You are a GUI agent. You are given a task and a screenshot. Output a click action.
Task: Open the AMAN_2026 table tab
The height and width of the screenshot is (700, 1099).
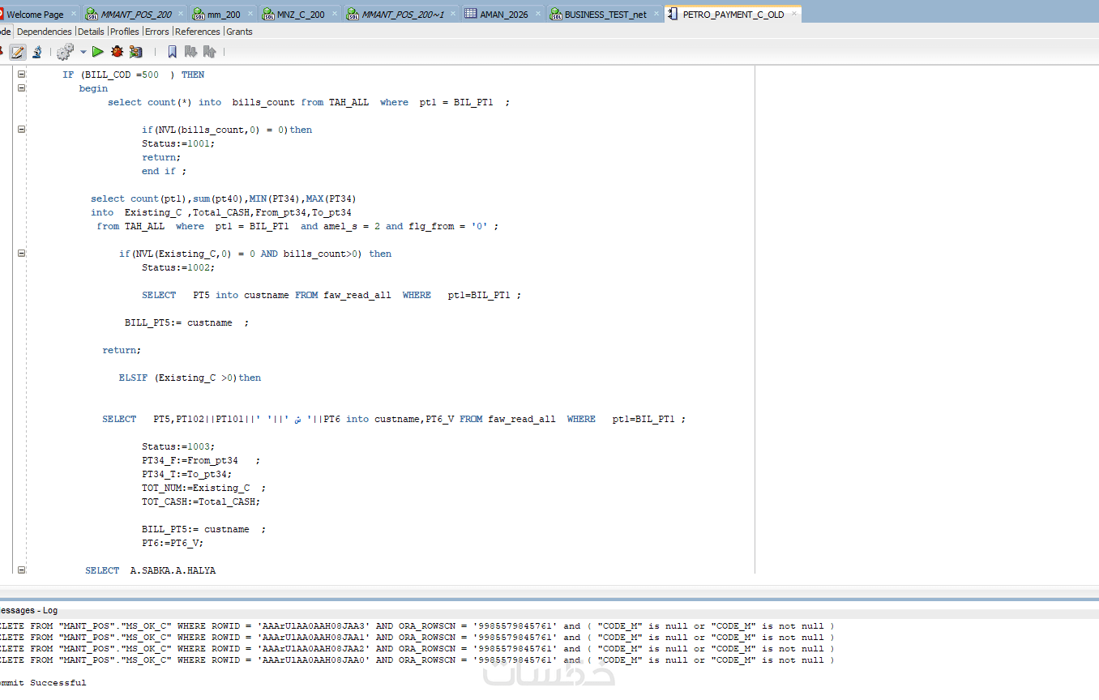coord(504,15)
